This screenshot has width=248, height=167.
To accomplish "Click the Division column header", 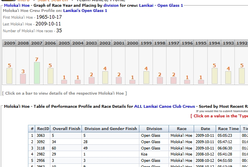I will click(154, 129).
